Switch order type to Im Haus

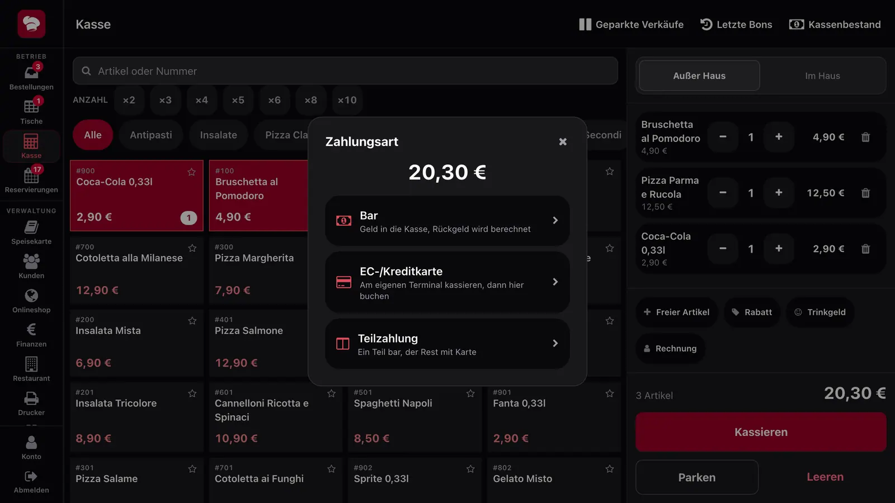(822, 76)
